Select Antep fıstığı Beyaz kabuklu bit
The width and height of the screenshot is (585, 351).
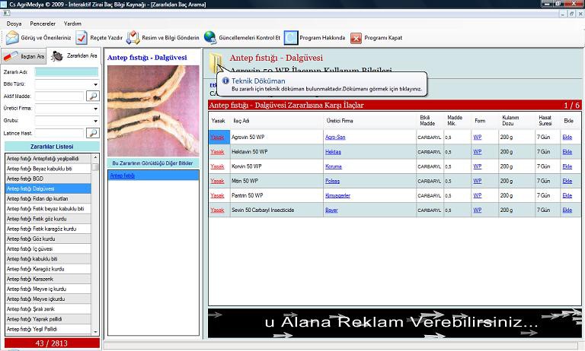[x=48, y=169]
